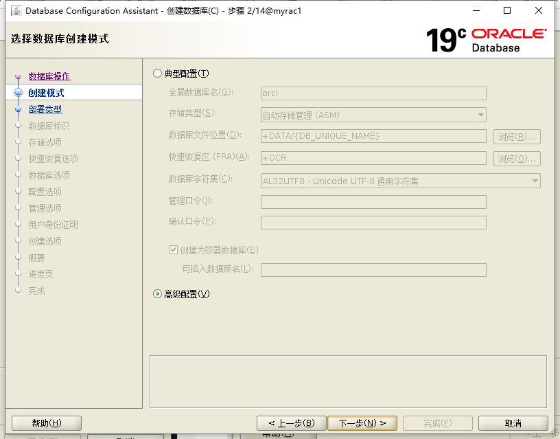Screen dimensions: 560x439
Task: Click the 取消 button
Action: point(513,423)
